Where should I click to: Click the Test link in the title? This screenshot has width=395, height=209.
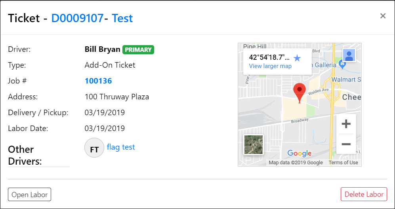122,18
